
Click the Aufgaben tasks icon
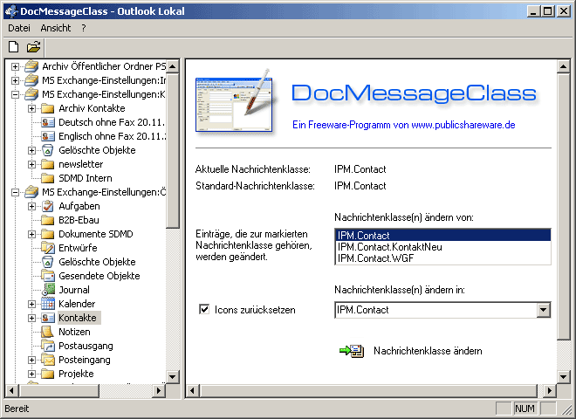pos(48,206)
